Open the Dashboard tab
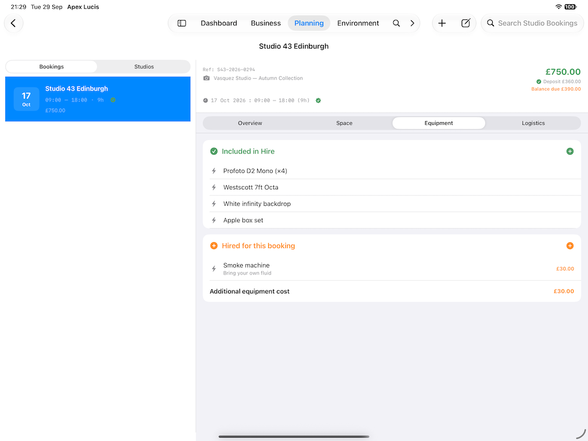The width and height of the screenshot is (588, 441). [219, 23]
